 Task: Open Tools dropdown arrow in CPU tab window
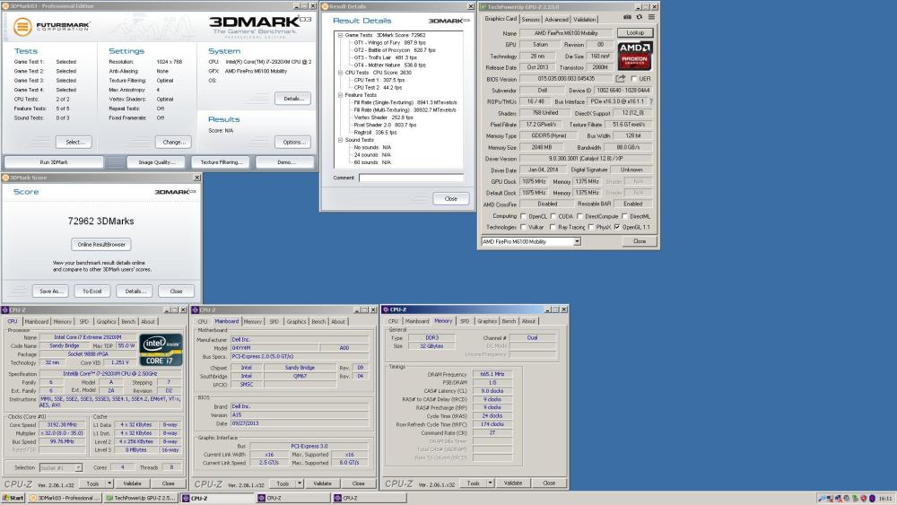(109, 483)
